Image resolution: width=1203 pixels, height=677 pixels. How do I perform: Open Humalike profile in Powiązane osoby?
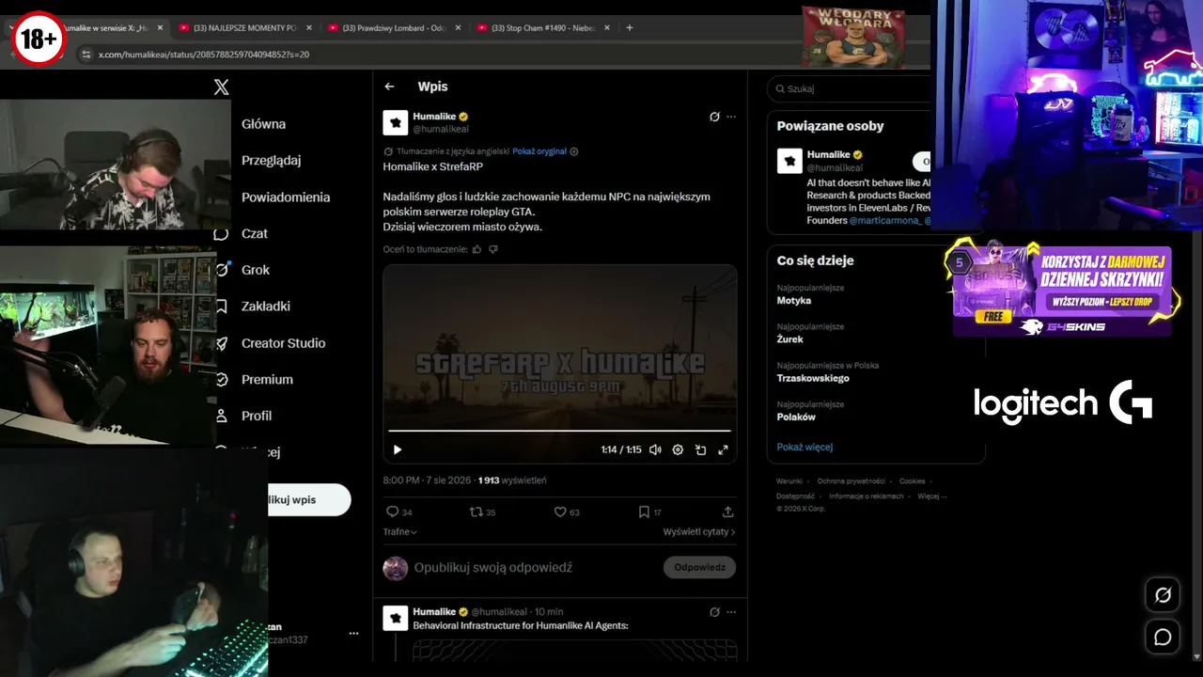(x=829, y=154)
